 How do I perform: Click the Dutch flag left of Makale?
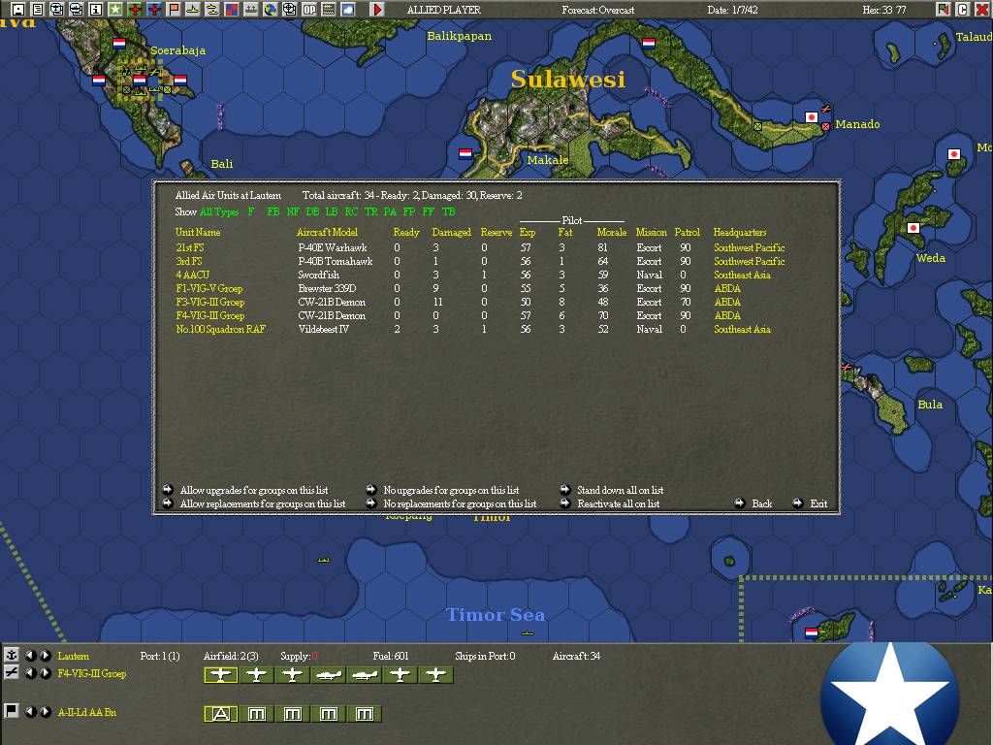click(x=465, y=154)
